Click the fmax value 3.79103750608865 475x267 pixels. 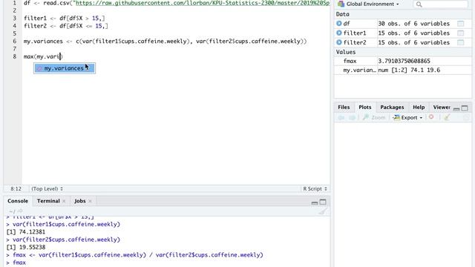coord(404,61)
